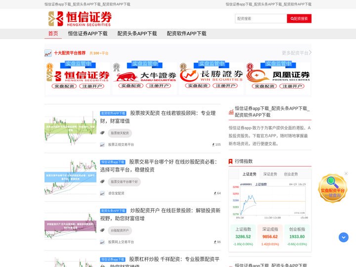The width and height of the screenshot is (356, 267).
Task: Expand the blue round down-chevron floating button
Action: point(344,237)
